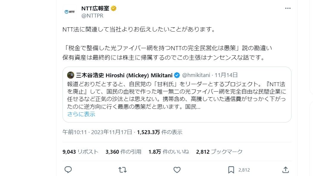Expand quoted tweet with さらに表示

pos(81,114)
